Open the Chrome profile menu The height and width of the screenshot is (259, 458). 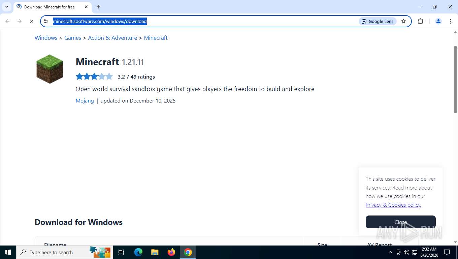coord(438,21)
